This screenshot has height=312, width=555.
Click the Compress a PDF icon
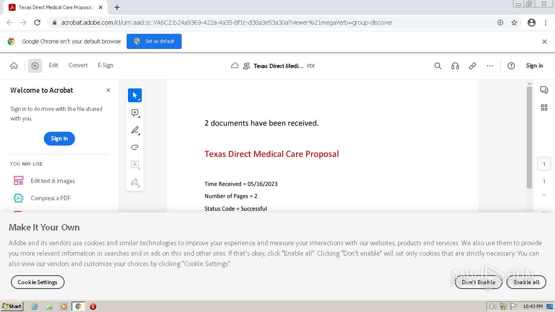19,198
